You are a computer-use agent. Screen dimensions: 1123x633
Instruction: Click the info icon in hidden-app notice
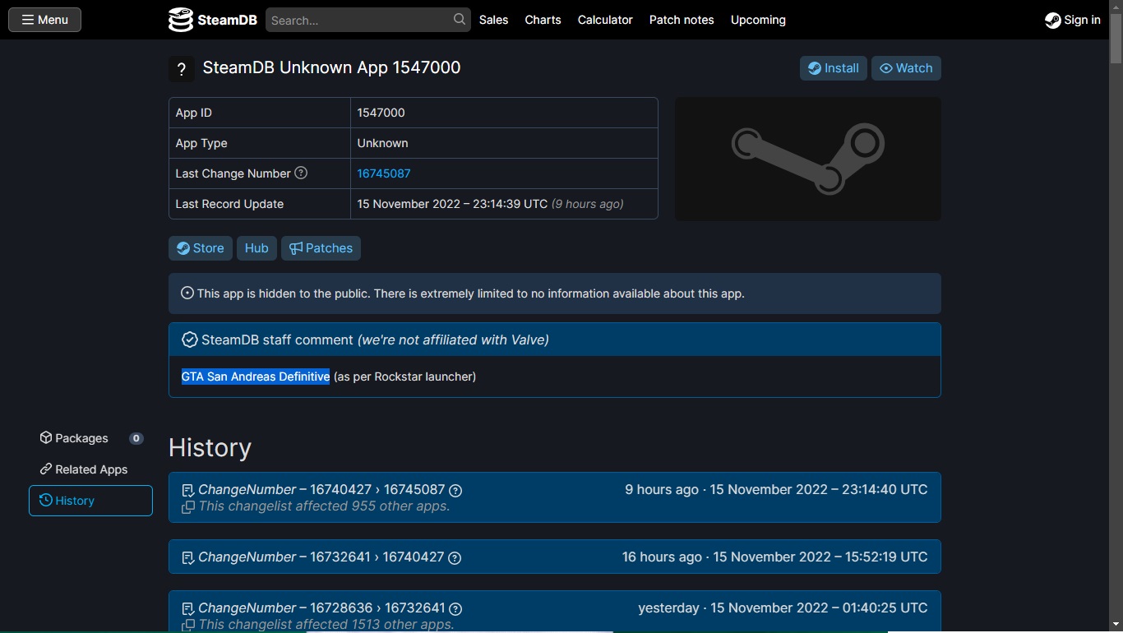click(187, 293)
